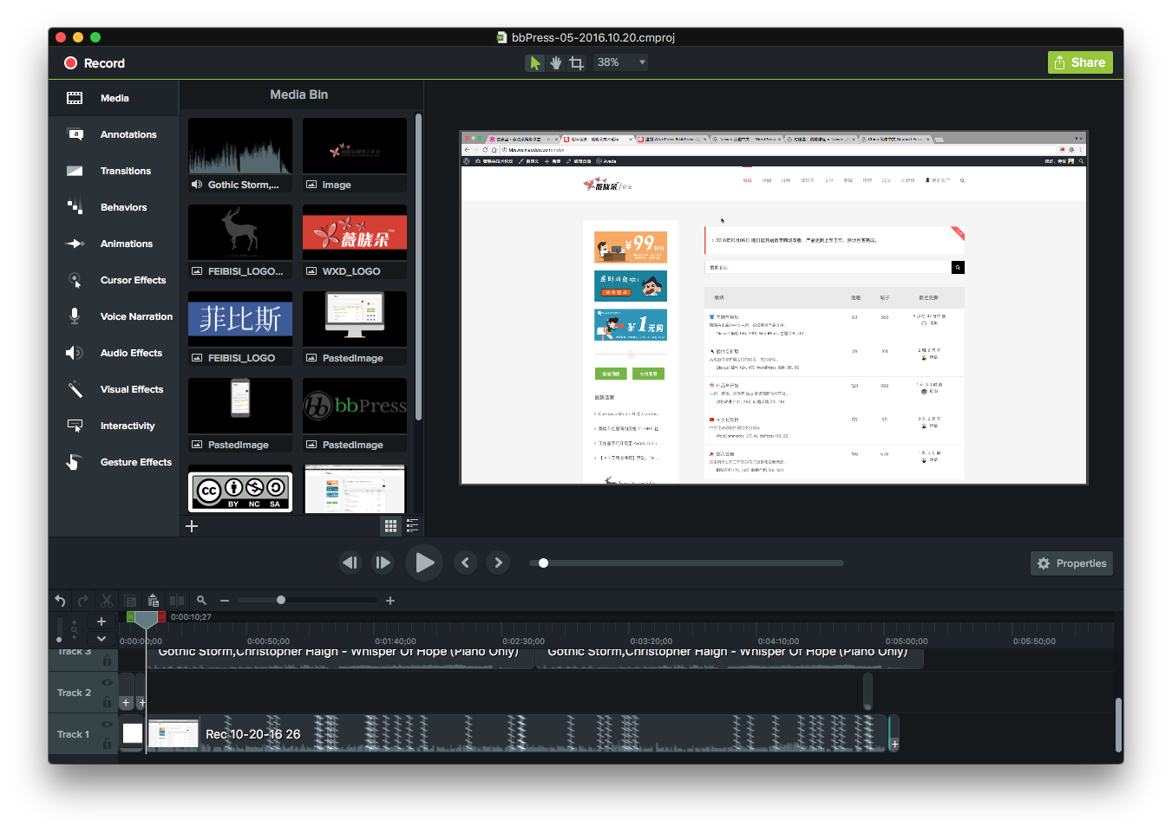Hide Track 1 using eye icon
This screenshot has width=1172, height=833.
(108, 725)
